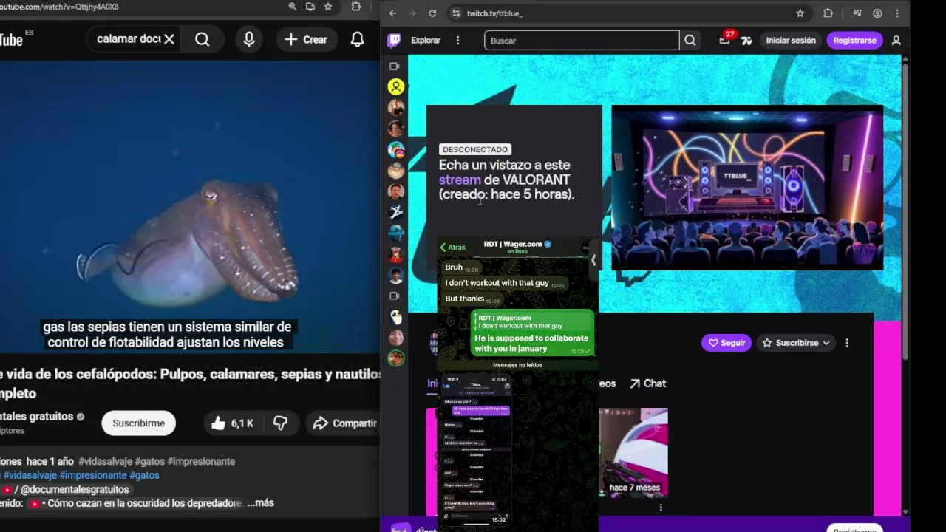The height and width of the screenshot is (532, 946).
Task: Go back in the Twitch browser window
Action: (392, 13)
